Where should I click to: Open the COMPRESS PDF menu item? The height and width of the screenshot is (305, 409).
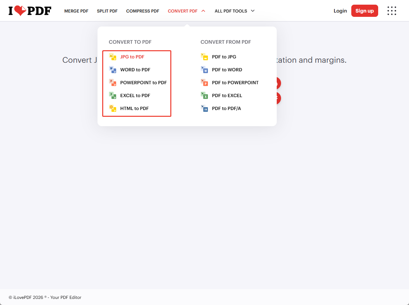tap(143, 11)
